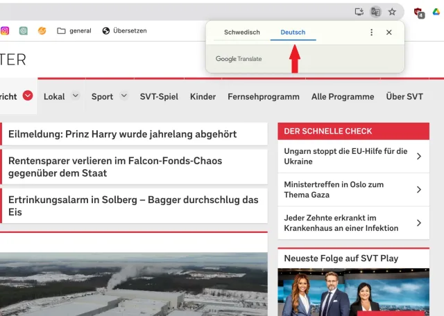Open the Google Drive extension icon
The width and height of the screenshot is (444, 316).
click(436, 12)
